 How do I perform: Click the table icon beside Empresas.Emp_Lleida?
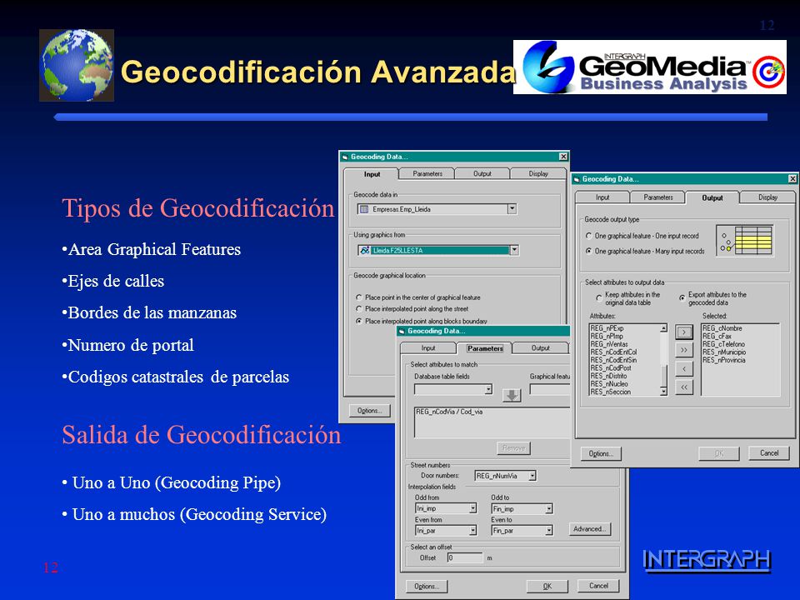(x=364, y=209)
